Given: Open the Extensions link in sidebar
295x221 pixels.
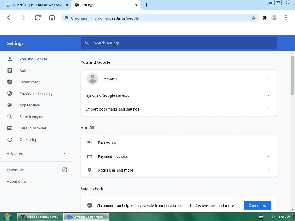Looking at the screenshot, I should click(x=16, y=170).
